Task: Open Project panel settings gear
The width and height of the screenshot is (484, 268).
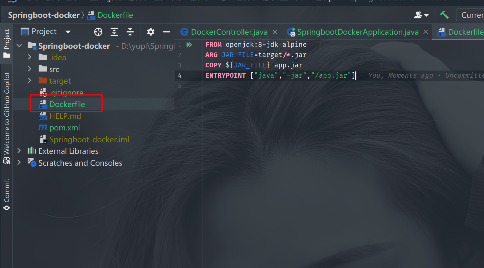Action: pyautogui.click(x=151, y=32)
